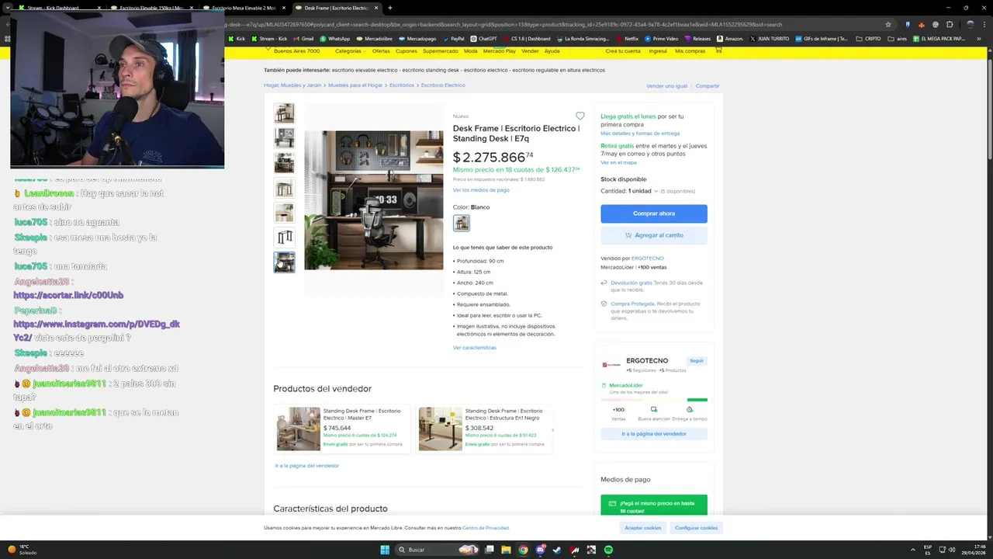Image resolution: width=993 pixels, height=559 pixels.
Task: Open the ChatGPT bookmark
Action: 483,38
